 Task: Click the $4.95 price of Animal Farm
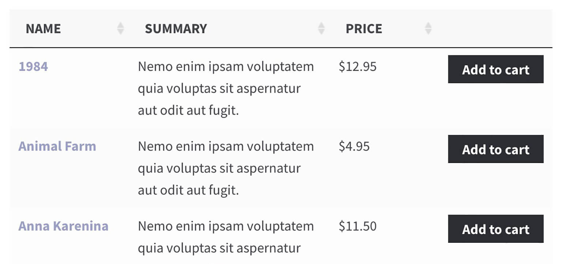tap(354, 146)
